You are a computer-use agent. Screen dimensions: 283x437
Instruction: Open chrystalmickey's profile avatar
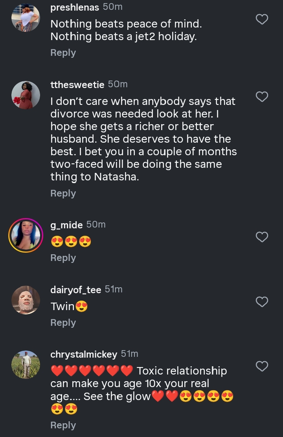(x=26, y=365)
